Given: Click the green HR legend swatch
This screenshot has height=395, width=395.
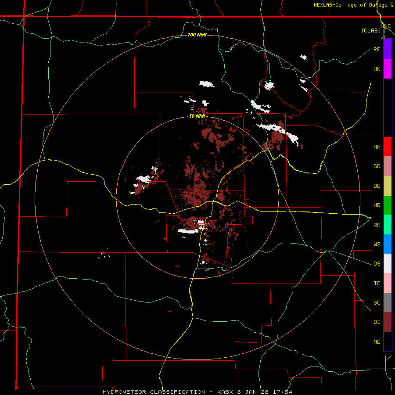Looking at the screenshot, I should (x=388, y=205).
